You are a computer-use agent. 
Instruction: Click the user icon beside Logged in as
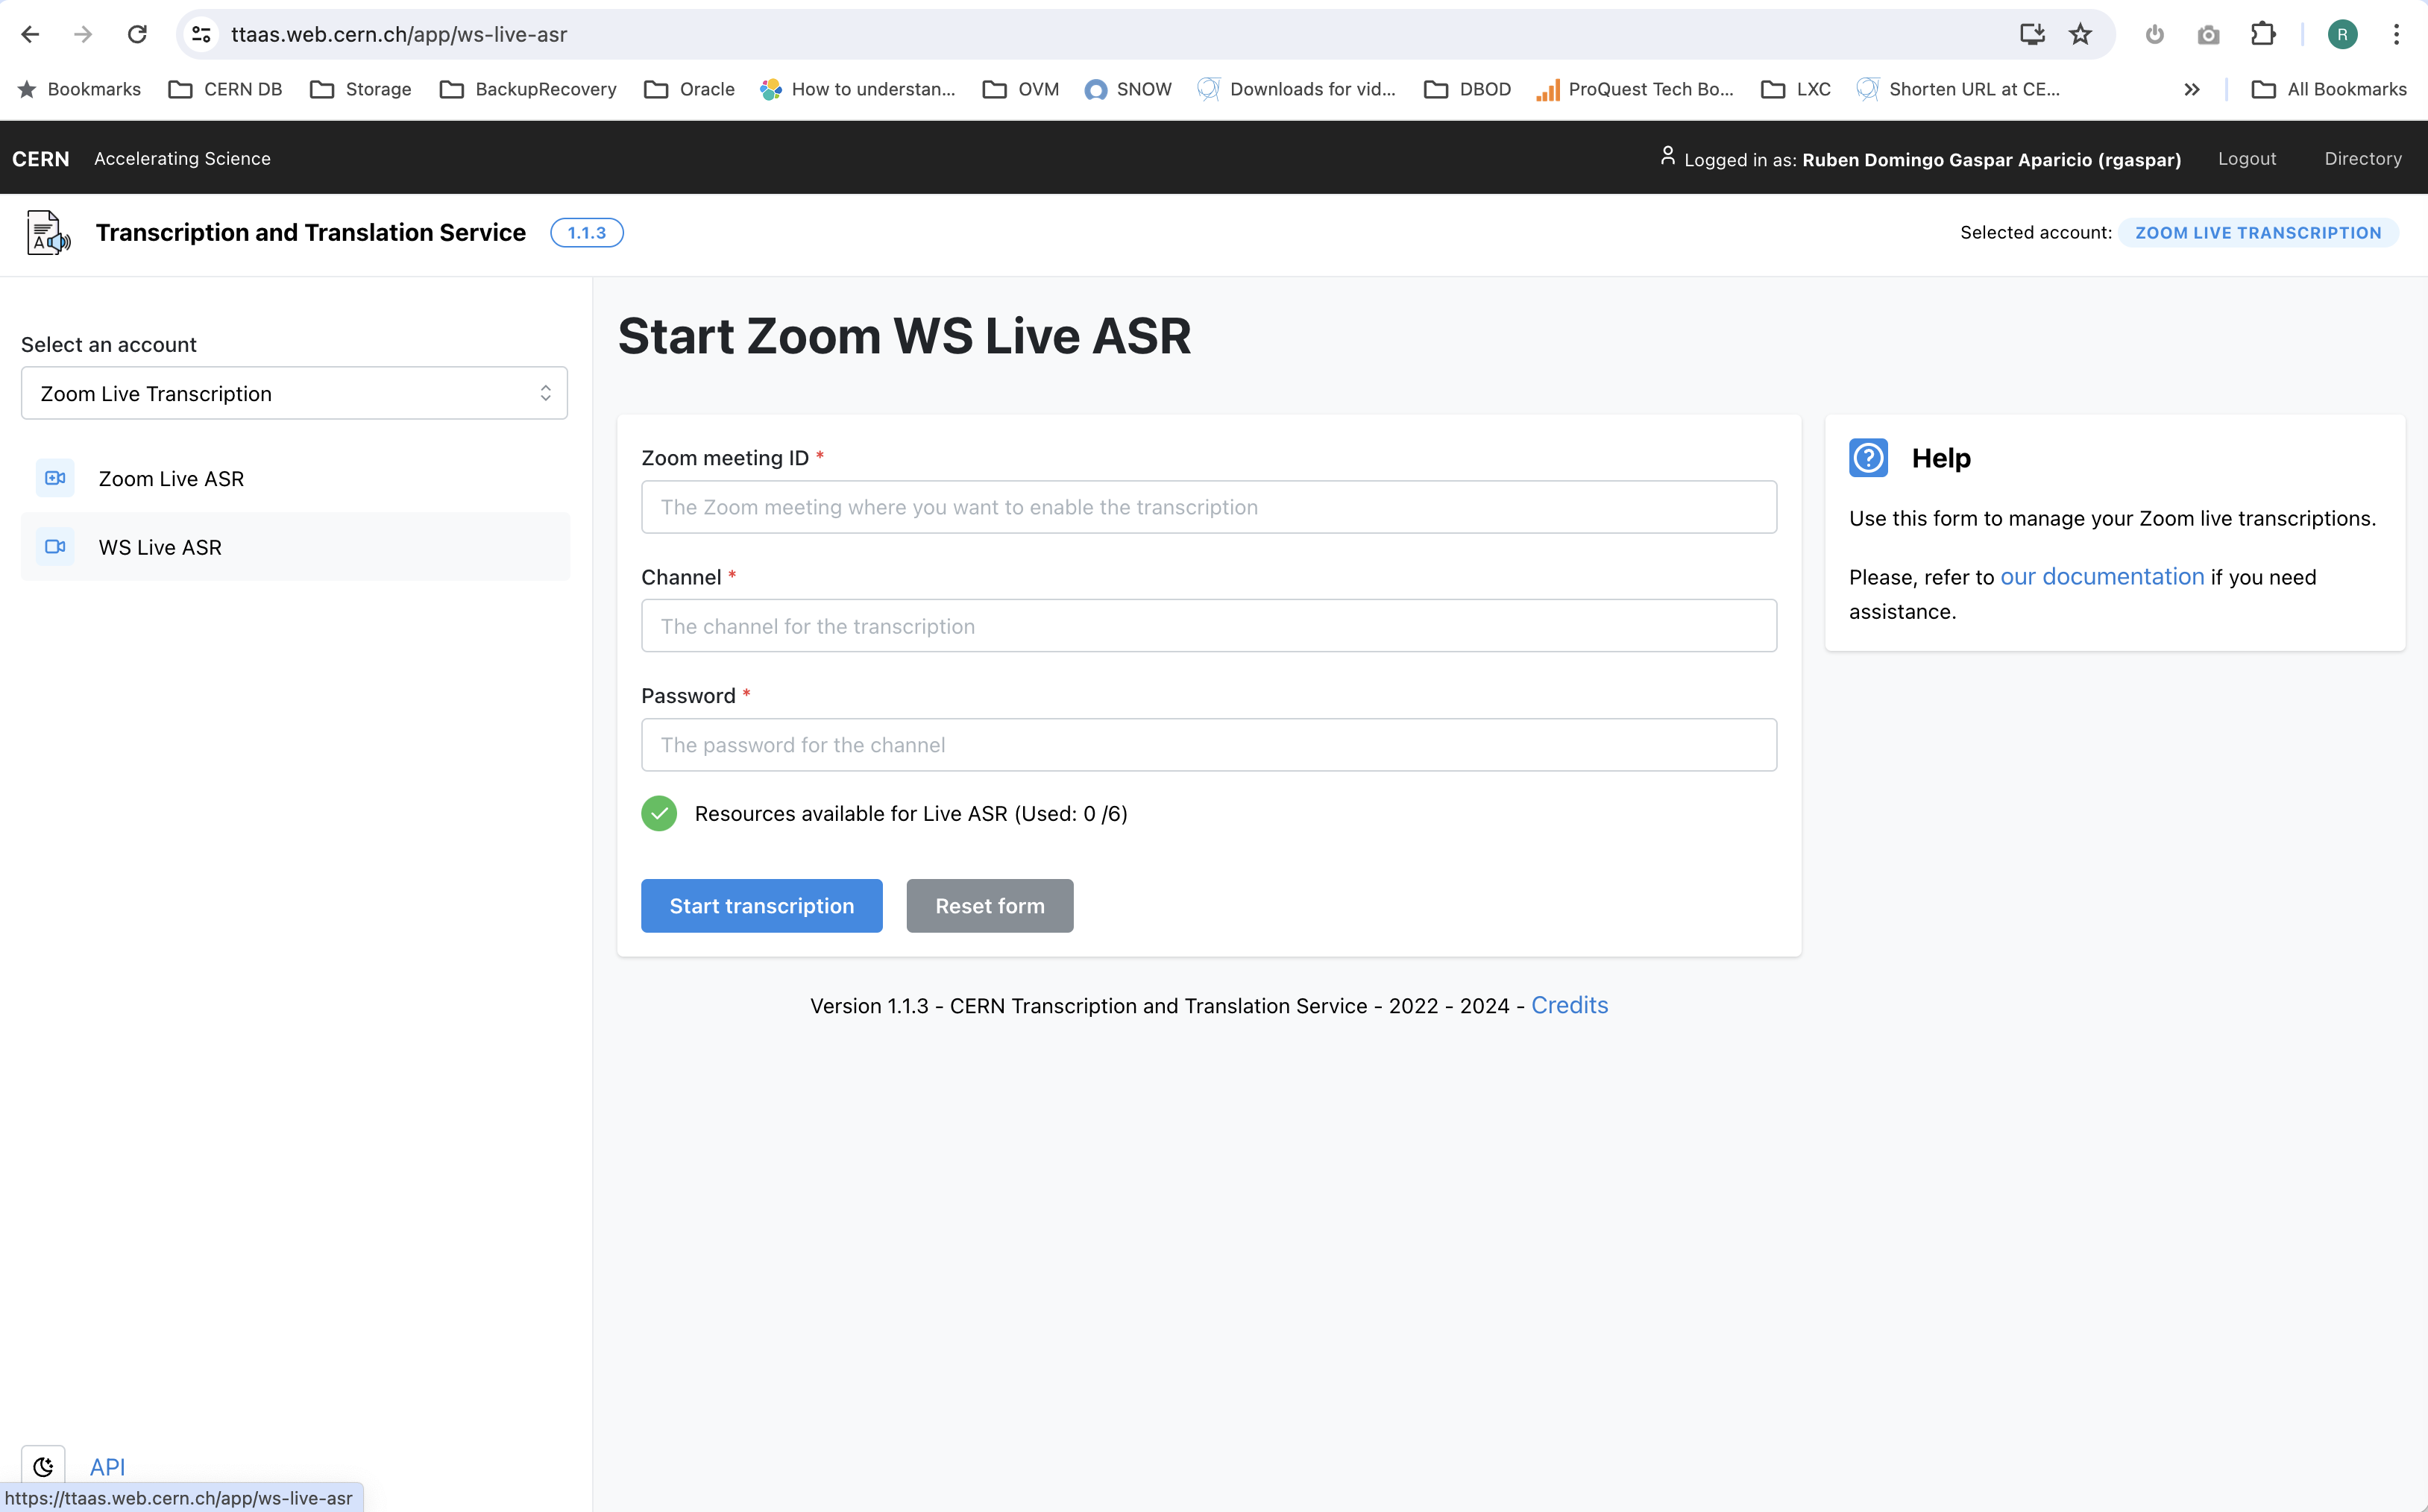tap(1667, 156)
